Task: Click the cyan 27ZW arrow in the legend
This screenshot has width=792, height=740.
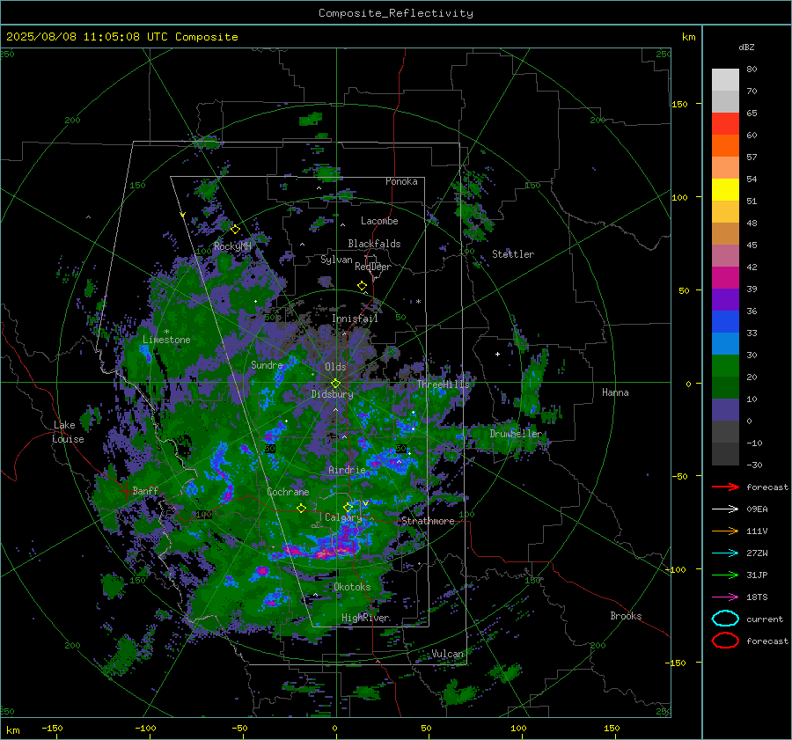Action: (x=725, y=553)
